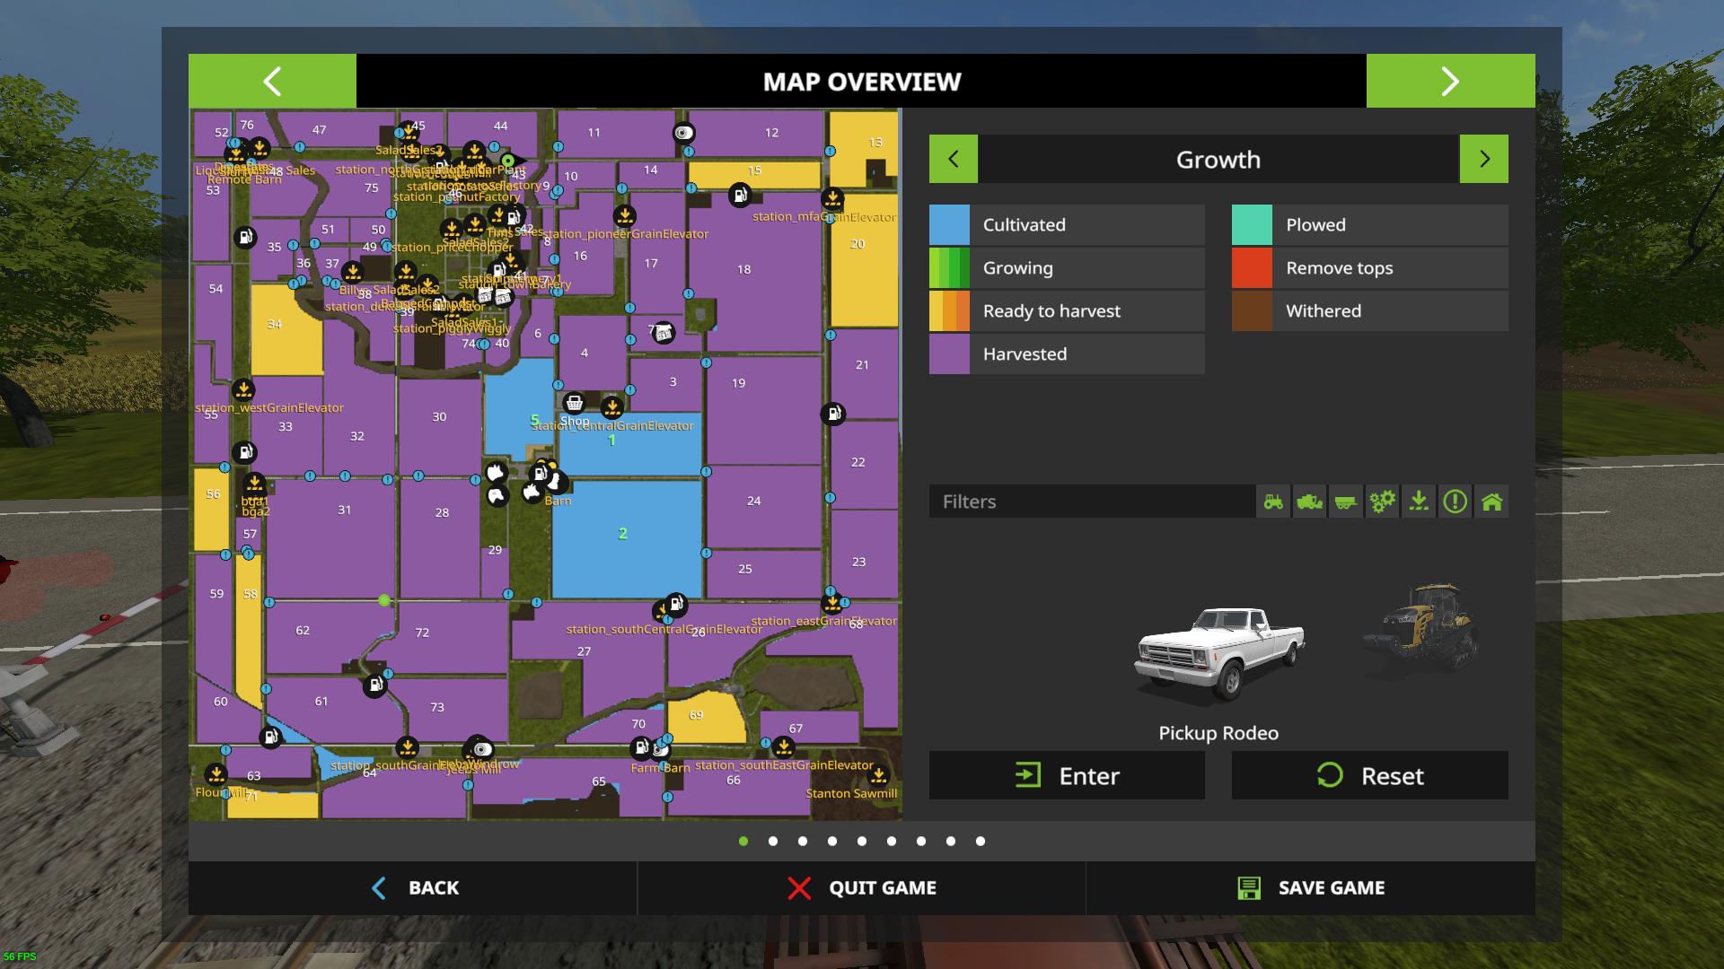
Task: Switch to previous map overlay left of Growth
Action: coord(953,159)
